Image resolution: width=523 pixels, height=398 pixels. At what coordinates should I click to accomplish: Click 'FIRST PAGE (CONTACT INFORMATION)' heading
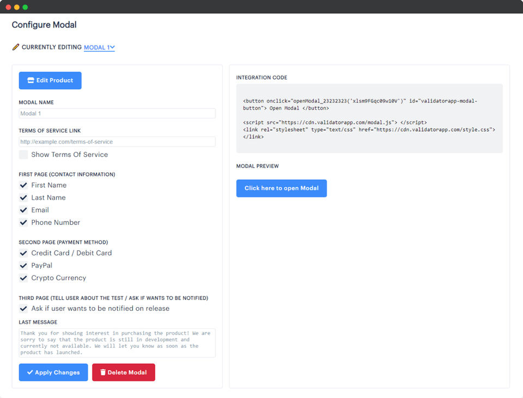click(x=66, y=174)
